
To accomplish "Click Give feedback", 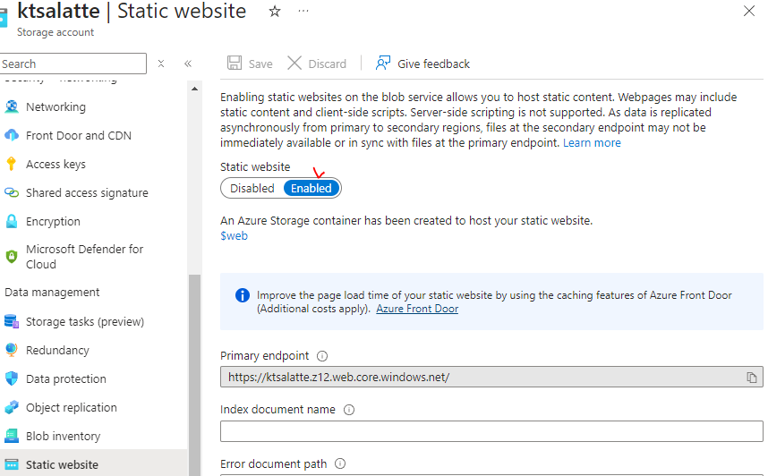I will (422, 64).
